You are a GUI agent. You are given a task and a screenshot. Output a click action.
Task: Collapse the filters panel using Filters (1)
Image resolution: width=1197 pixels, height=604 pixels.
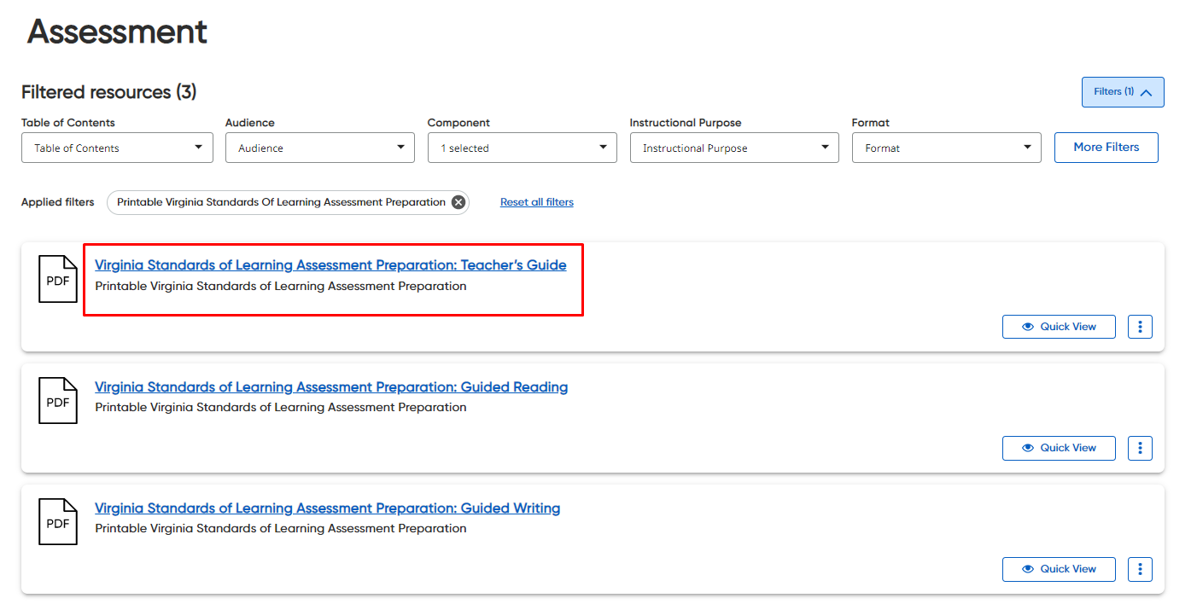point(1122,91)
